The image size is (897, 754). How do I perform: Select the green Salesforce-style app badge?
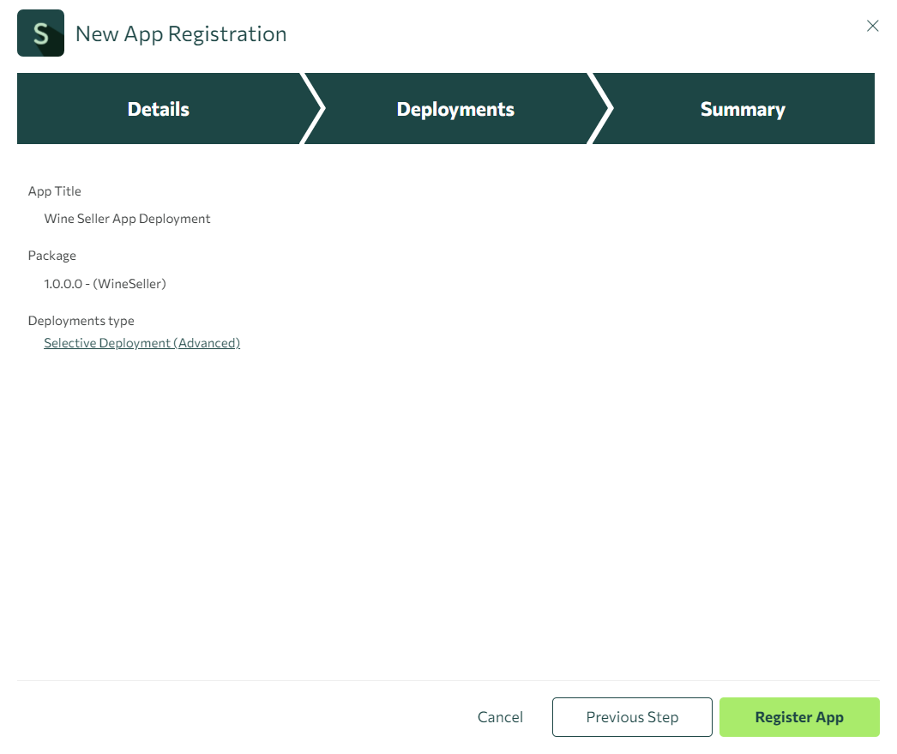[x=40, y=33]
